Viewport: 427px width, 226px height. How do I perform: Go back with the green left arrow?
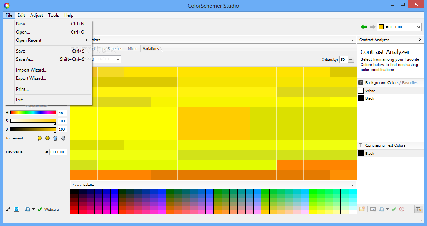tap(364, 27)
